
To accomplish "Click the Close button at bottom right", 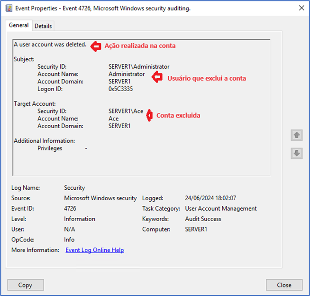I will pyautogui.click(x=284, y=285).
